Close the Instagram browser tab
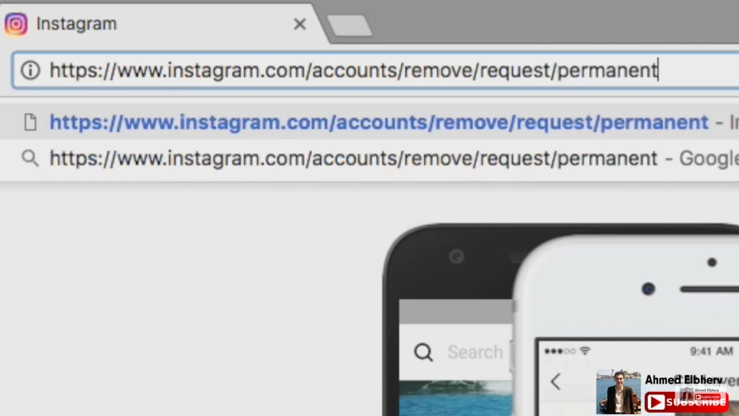This screenshot has width=739, height=416. [300, 24]
